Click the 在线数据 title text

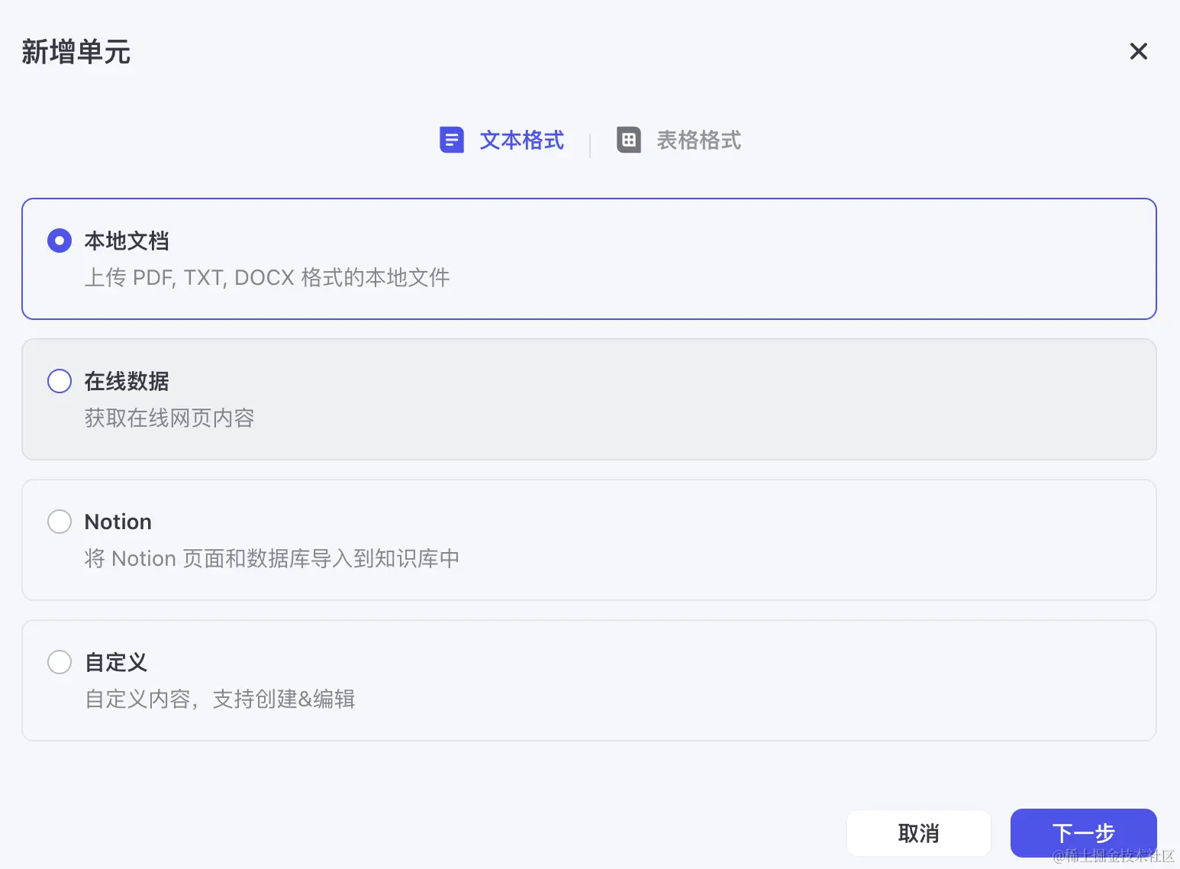pos(127,381)
